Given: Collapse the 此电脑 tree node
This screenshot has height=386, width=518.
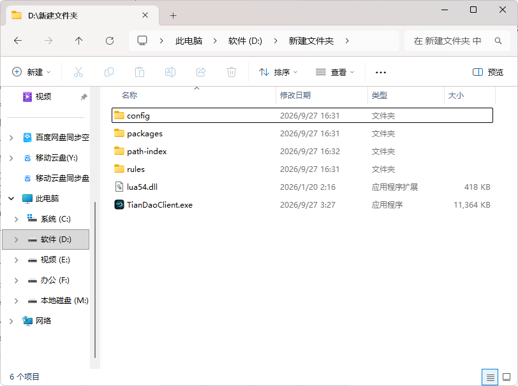Looking at the screenshot, I should 11,199.
